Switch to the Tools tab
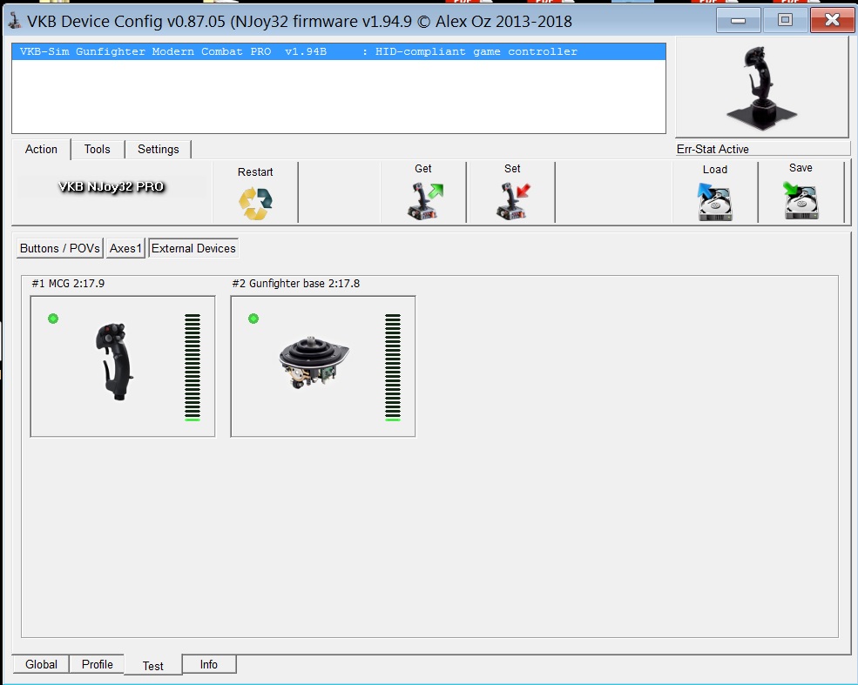This screenshot has width=858, height=685. point(98,149)
